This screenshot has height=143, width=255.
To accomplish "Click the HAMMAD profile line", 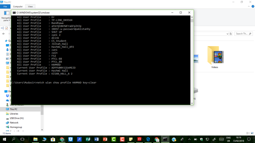I will (39, 65).
